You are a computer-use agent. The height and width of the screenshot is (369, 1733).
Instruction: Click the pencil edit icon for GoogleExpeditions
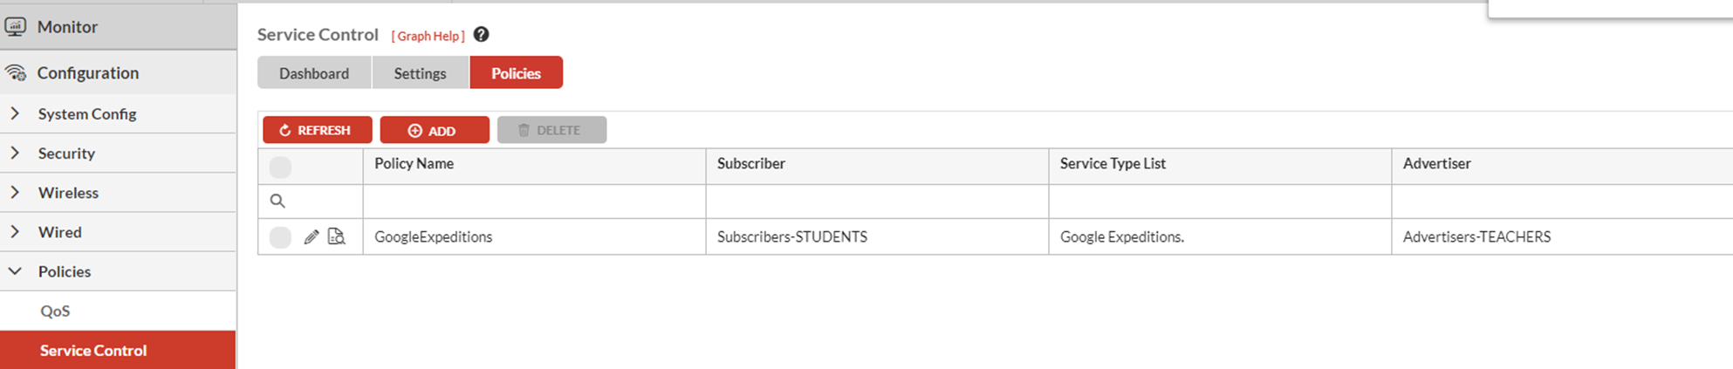click(x=312, y=237)
